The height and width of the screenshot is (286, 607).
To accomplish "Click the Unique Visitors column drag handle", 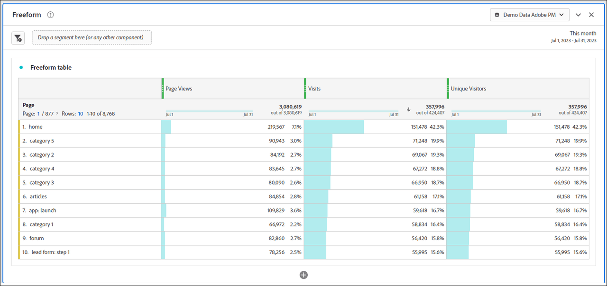I will click(448, 89).
